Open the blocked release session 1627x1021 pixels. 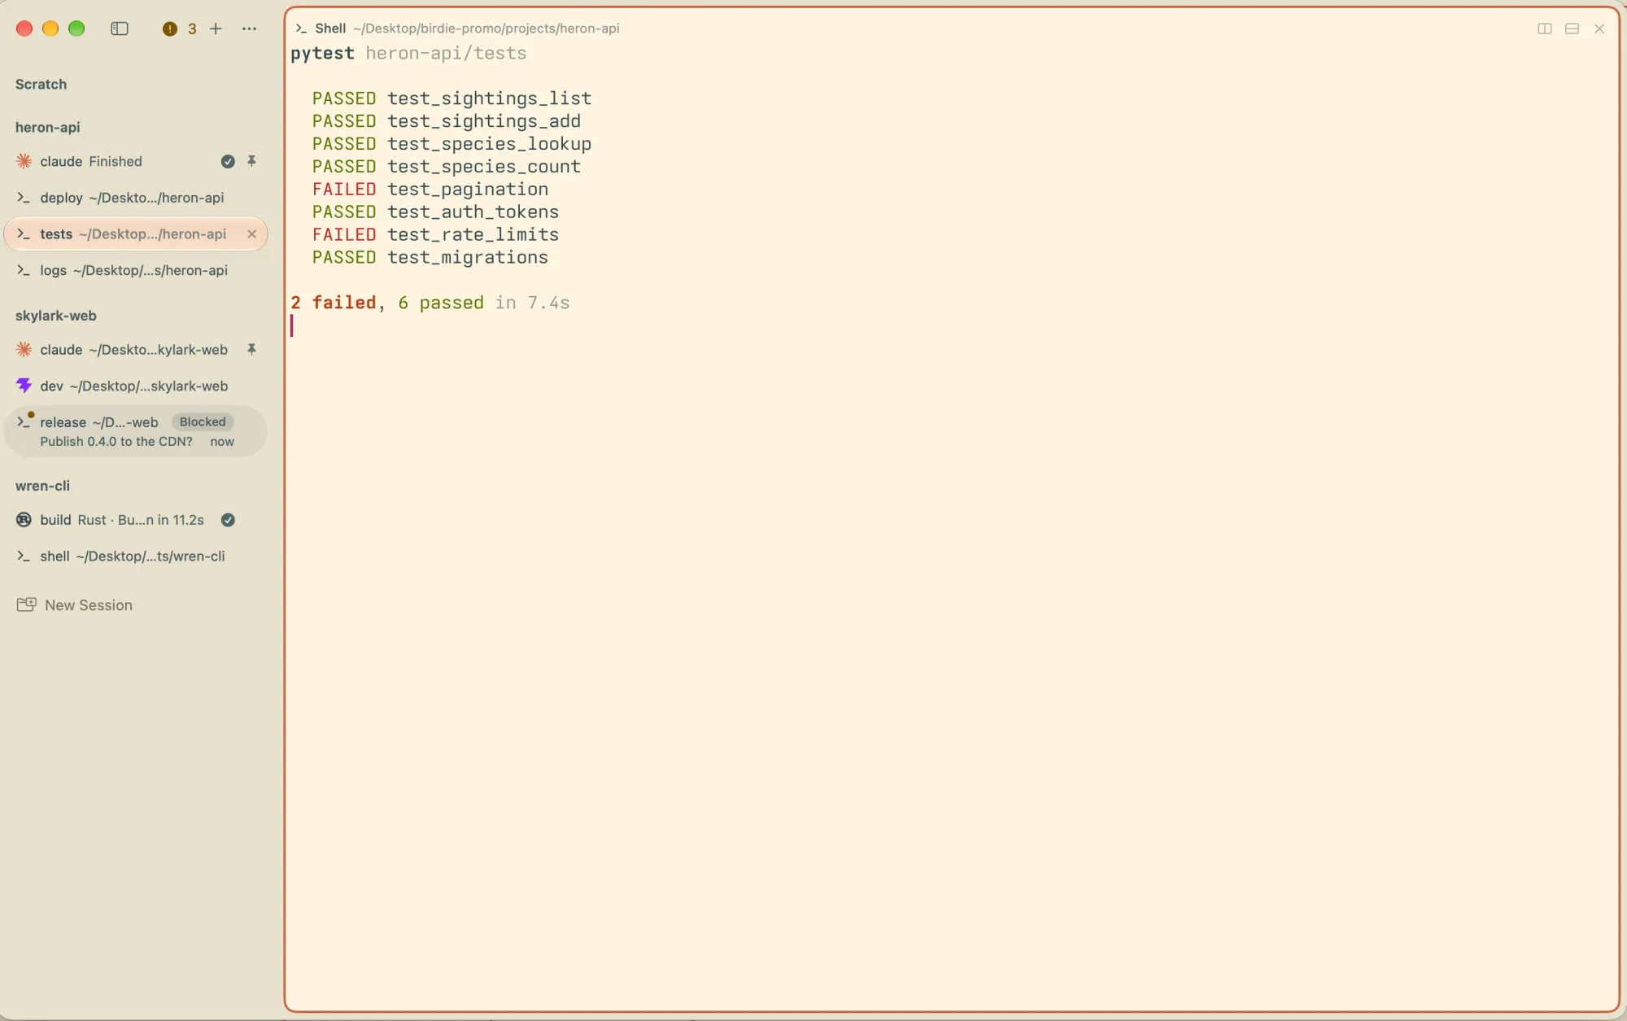136,431
